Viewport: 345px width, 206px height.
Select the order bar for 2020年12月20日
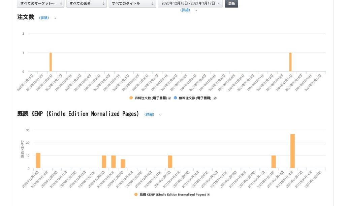pos(51,62)
